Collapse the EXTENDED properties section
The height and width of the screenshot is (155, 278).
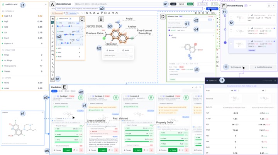(8, 11)
